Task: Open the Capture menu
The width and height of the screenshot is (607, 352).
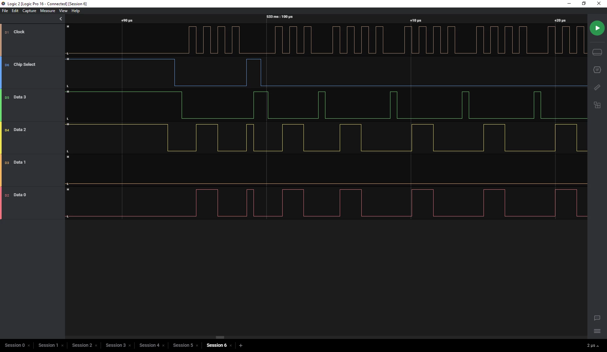Action: (29, 11)
